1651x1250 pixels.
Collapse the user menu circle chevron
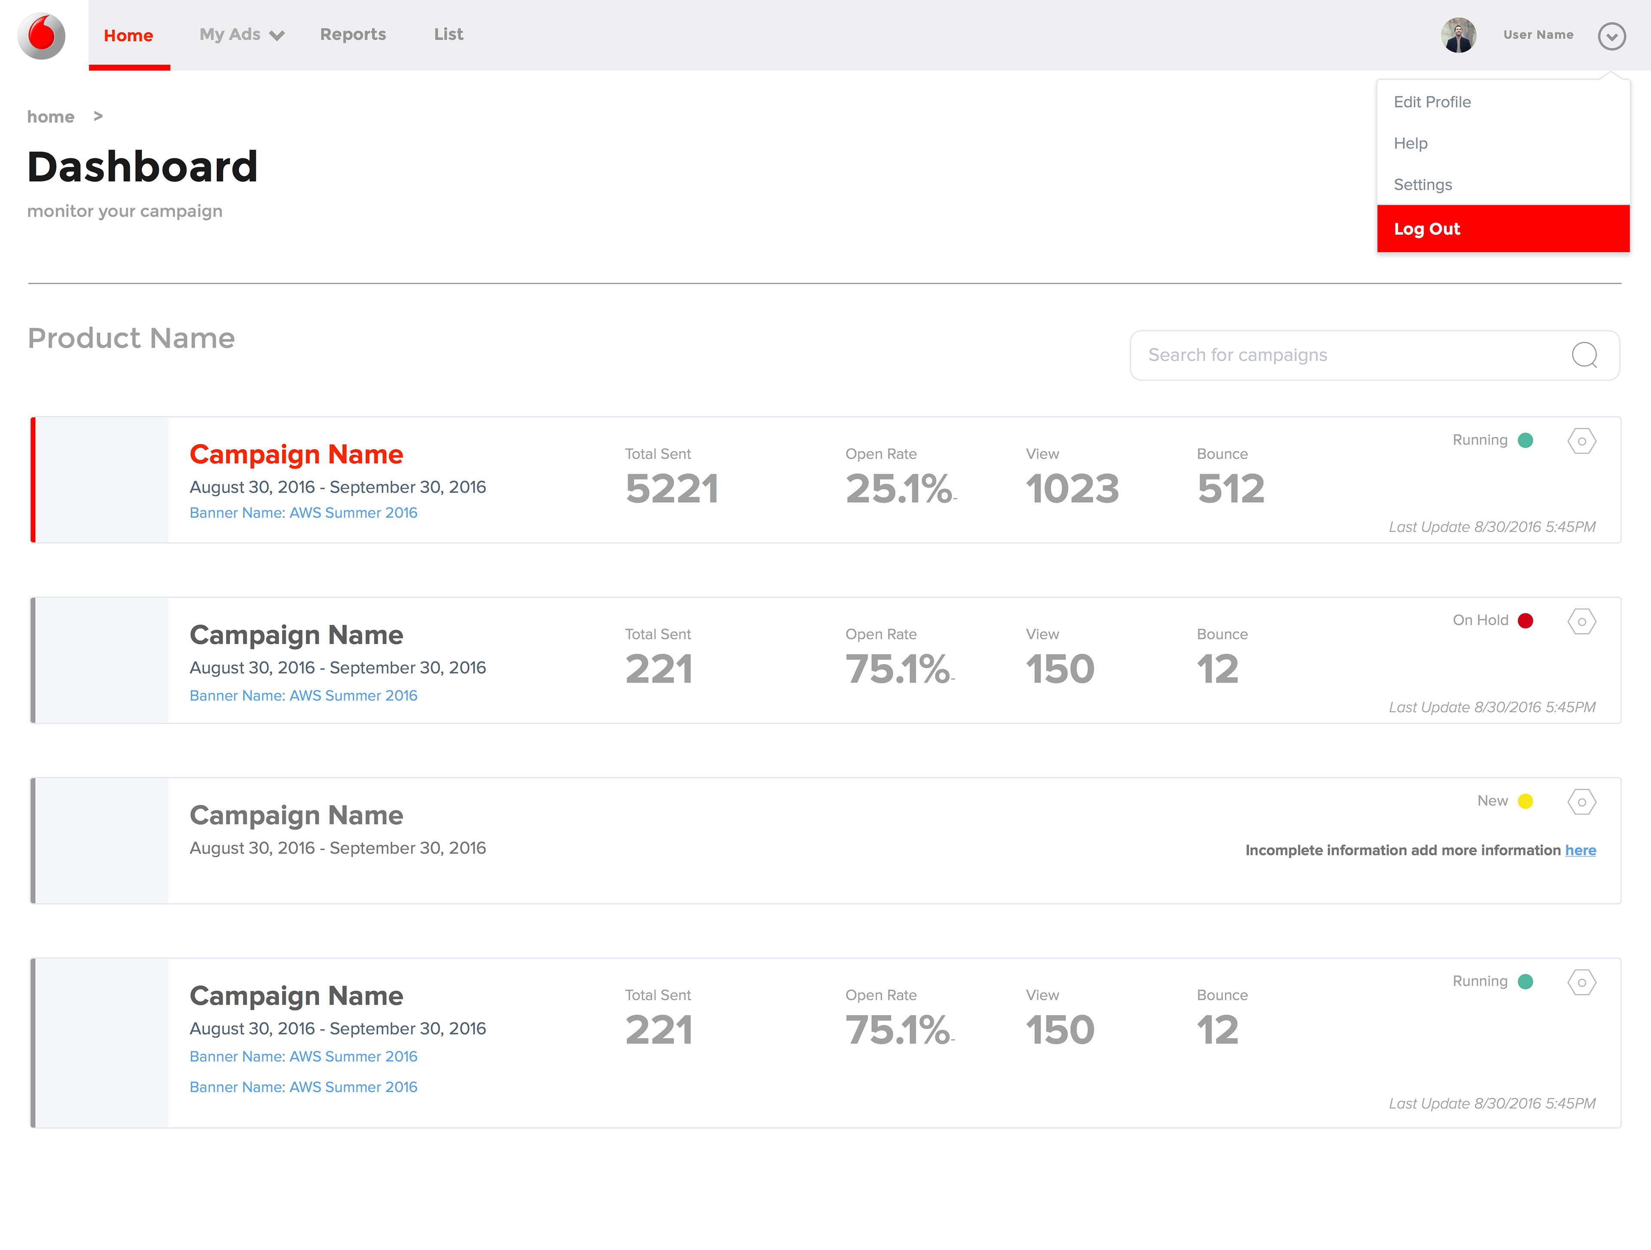click(1611, 36)
